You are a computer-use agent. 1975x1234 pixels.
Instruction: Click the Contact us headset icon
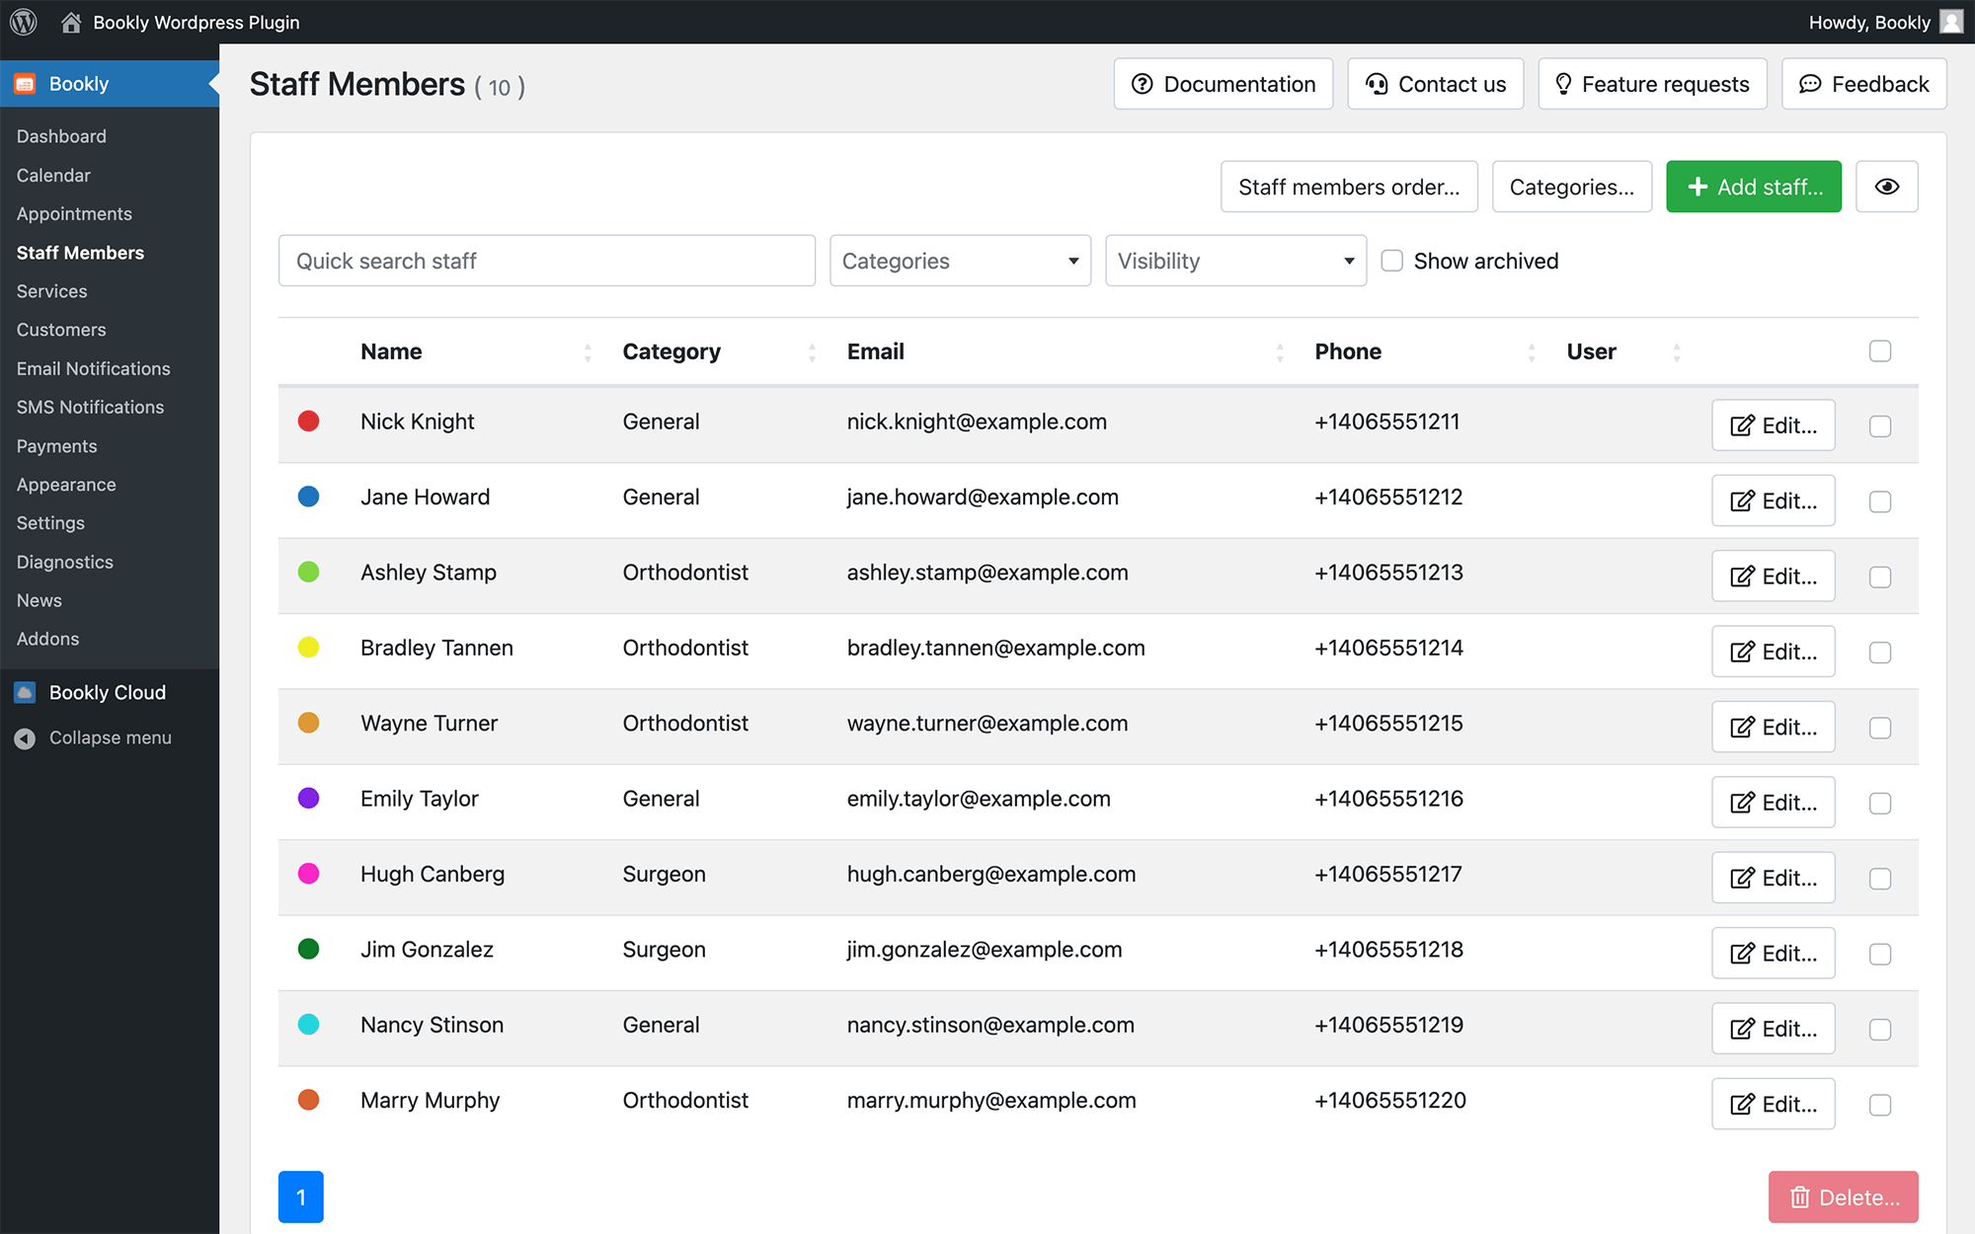[1377, 84]
